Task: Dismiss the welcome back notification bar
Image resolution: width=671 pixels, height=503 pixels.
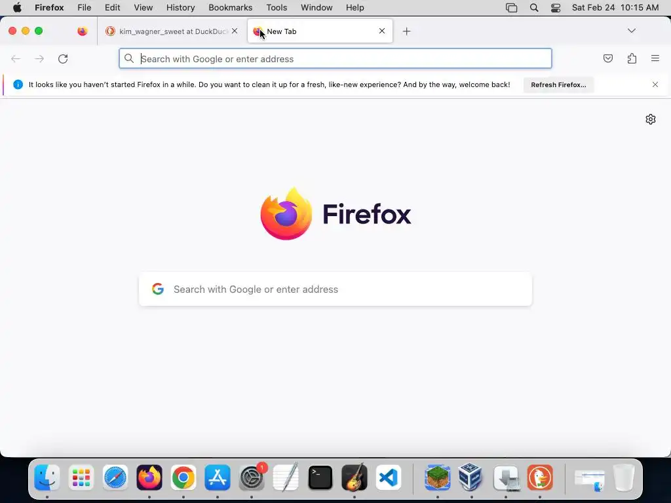Action: (x=655, y=84)
